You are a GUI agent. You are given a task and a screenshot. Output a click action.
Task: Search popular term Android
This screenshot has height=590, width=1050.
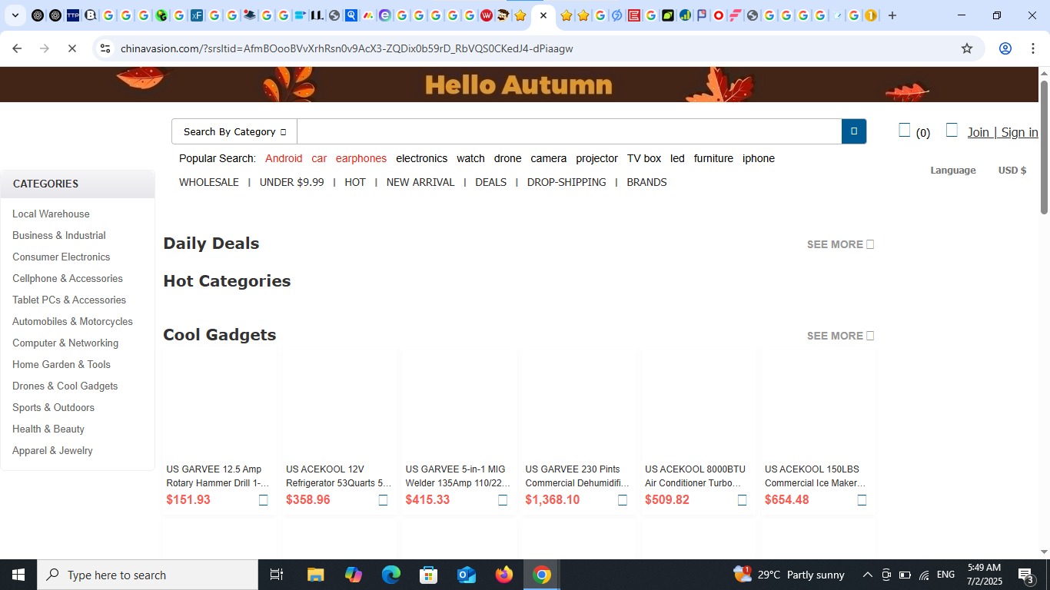284,158
